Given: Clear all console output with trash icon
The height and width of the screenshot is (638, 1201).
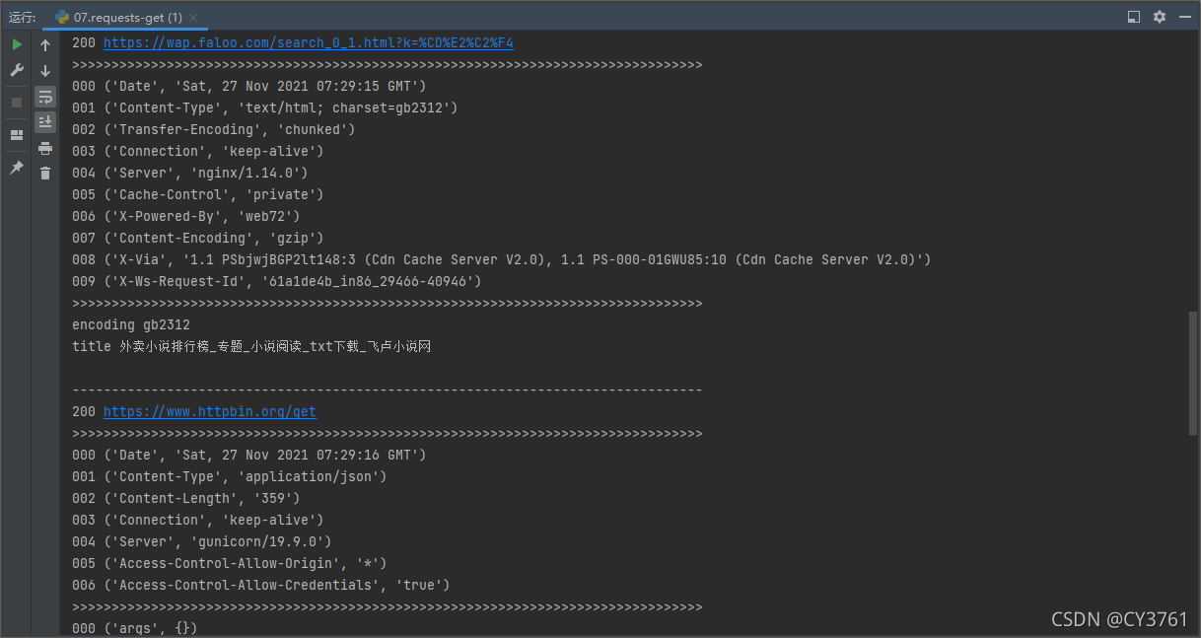Looking at the screenshot, I should 45,174.
